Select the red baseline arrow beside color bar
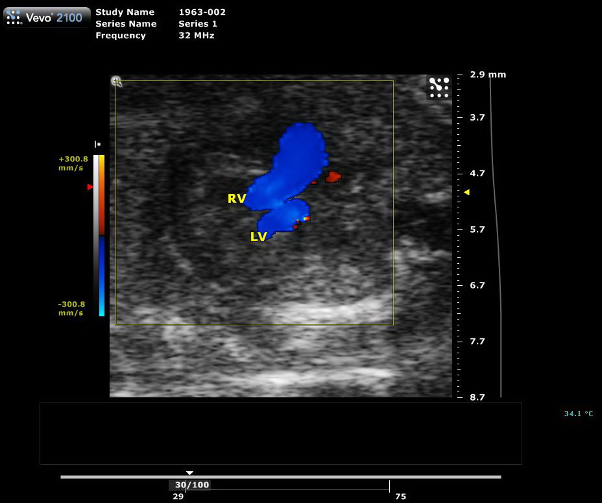Screen dimensions: 602x503 [90, 187]
